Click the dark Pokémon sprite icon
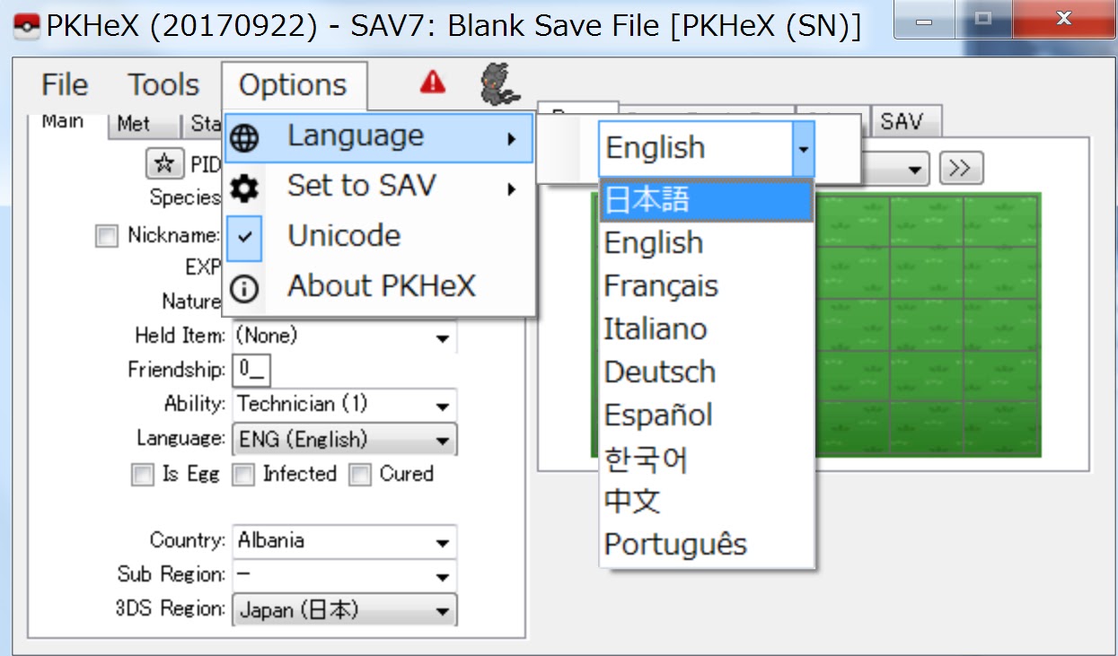Viewport: 1118px width, 656px height. tap(499, 83)
